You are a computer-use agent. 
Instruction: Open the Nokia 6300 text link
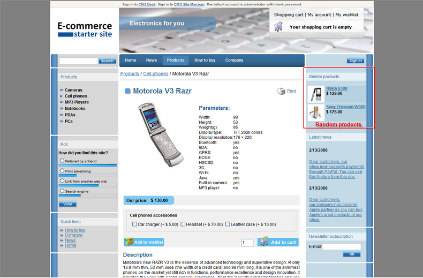click(337, 88)
